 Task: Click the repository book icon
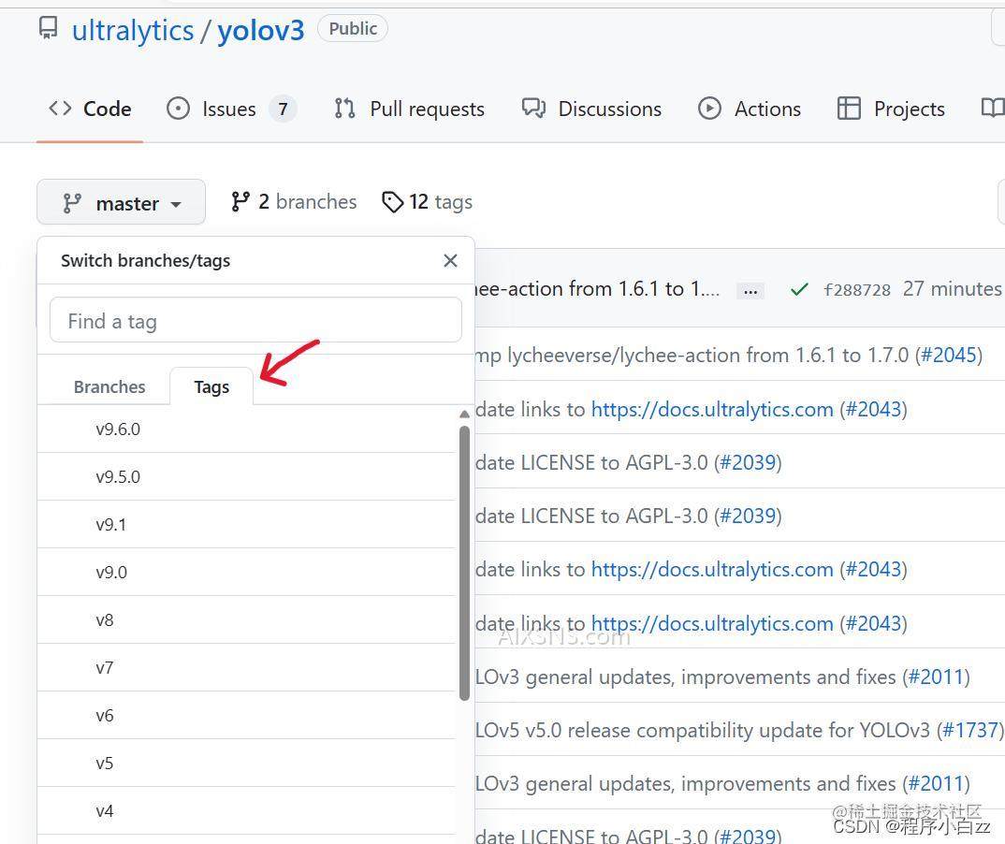coord(48,29)
